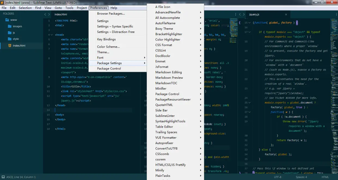This screenshot has height=180, width=338.
Task: Click the UTF-8 encoding in status bar
Action: point(277,177)
